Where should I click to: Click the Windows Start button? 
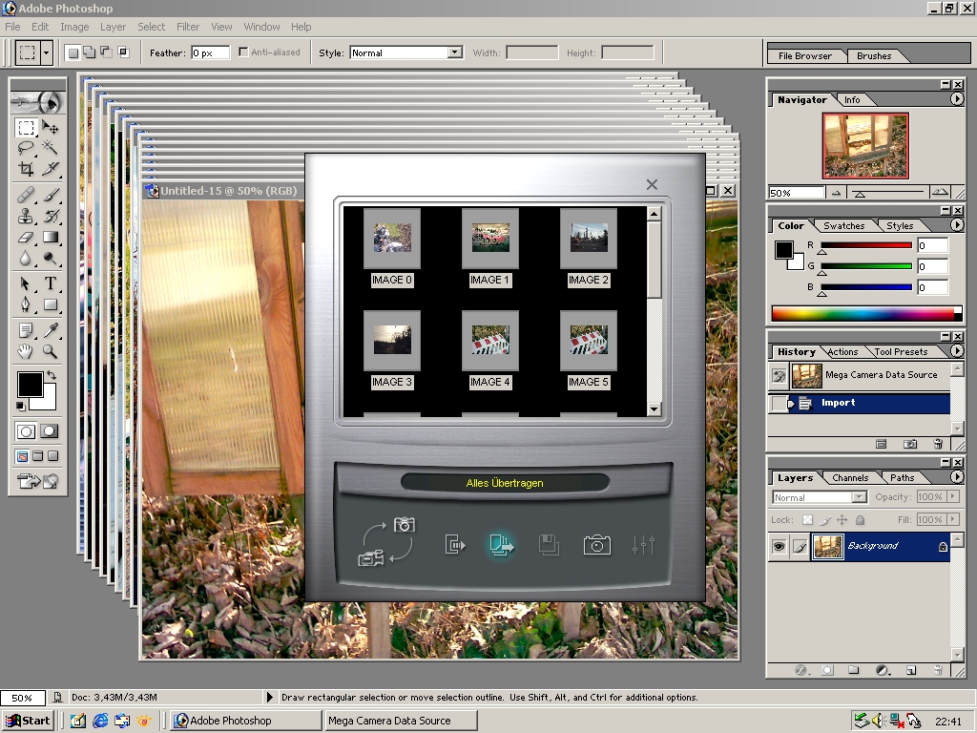pyautogui.click(x=28, y=721)
